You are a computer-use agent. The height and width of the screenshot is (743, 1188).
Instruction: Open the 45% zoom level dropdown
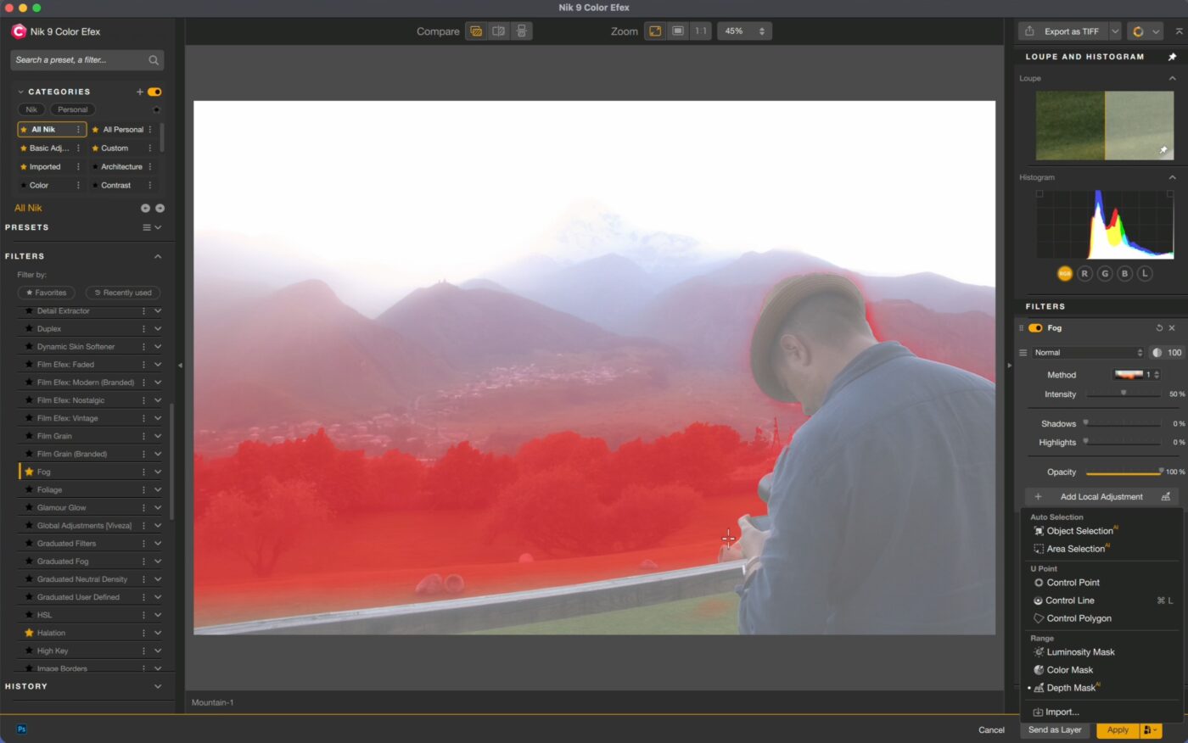(x=744, y=31)
